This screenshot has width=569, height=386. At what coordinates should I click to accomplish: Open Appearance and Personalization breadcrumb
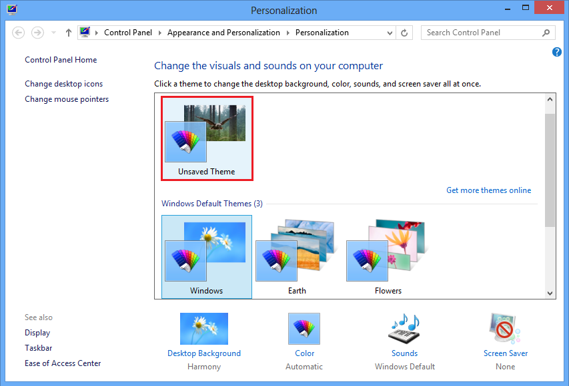pyautogui.click(x=223, y=33)
